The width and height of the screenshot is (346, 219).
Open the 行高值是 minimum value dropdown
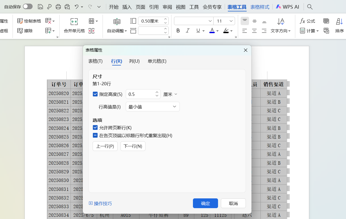[x=153, y=106]
